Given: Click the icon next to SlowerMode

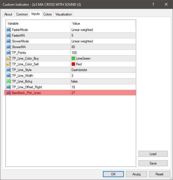Looking at the screenshot, I should coord(9,41).
